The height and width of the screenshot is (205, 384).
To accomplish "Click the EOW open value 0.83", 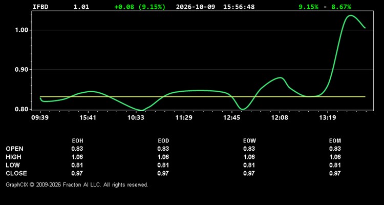I will [x=249, y=149].
